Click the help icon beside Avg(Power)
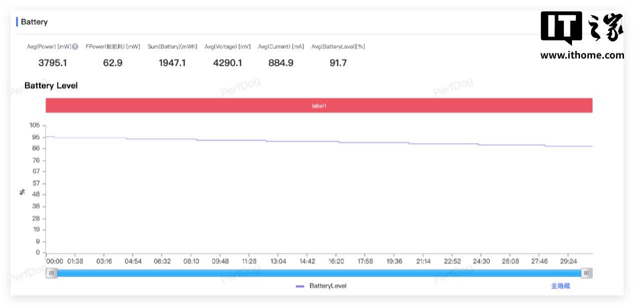This screenshot has width=634, height=305. click(75, 46)
